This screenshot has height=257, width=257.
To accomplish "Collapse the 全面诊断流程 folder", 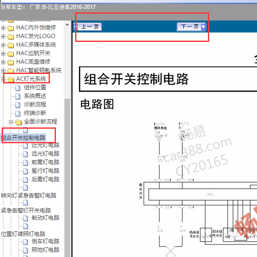I will click(x=11, y=122).
